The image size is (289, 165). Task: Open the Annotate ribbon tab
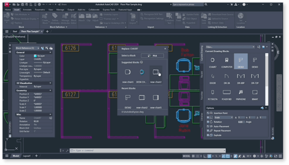tap(28, 9)
